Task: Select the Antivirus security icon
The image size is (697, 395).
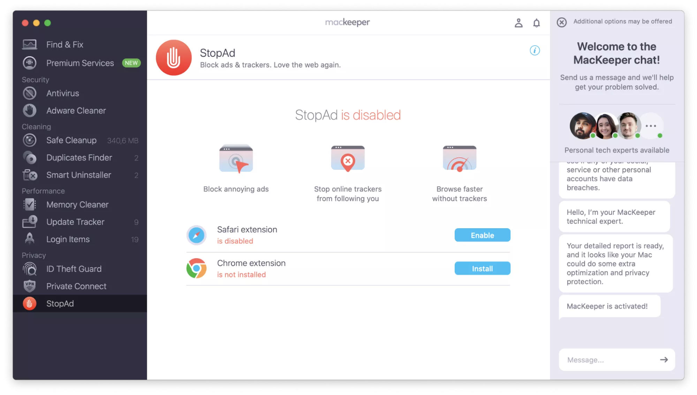Action: [30, 94]
